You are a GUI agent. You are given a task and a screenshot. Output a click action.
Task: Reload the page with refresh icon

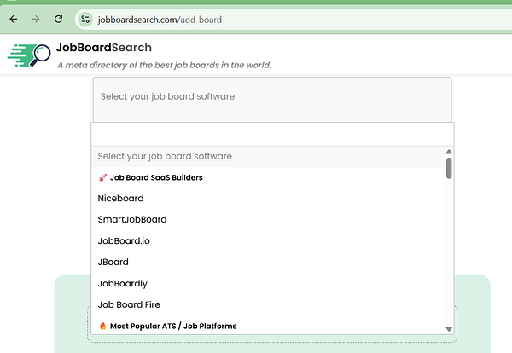click(x=58, y=20)
